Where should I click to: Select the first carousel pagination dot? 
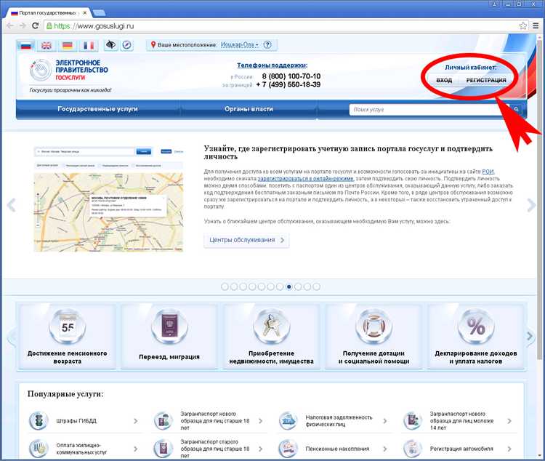point(225,286)
